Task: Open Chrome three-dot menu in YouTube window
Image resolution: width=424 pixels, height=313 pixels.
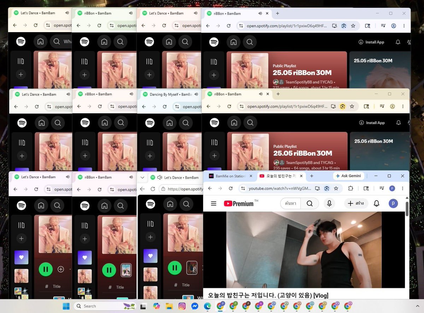Action: pyautogui.click(x=402, y=189)
